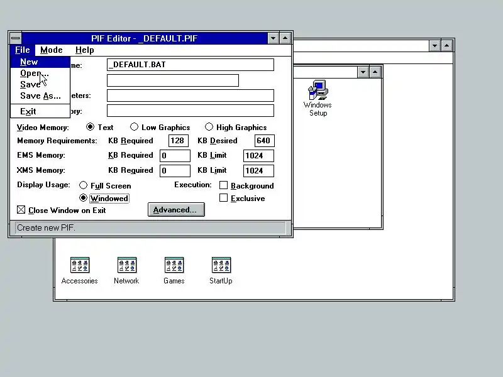Click Memory KB Required field 128
This screenshot has height=377, width=503.
[x=178, y=140]
